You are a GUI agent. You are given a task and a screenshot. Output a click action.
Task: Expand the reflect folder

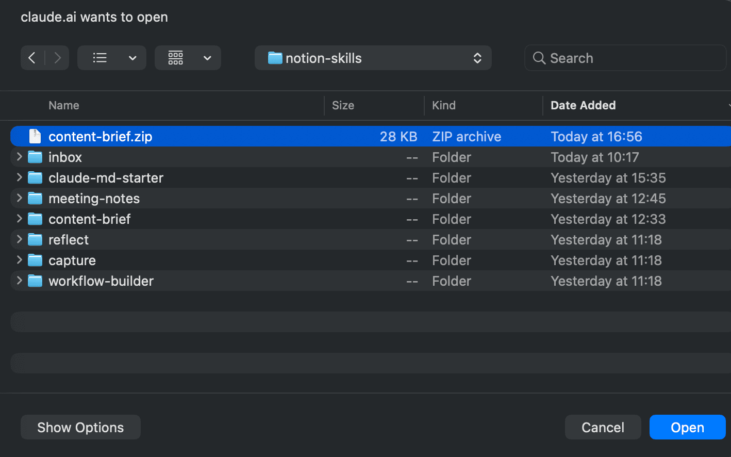(19, 239)
